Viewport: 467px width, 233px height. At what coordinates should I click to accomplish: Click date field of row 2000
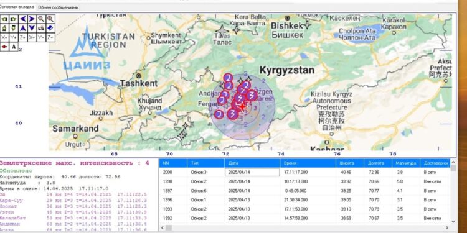pos(252,172)
